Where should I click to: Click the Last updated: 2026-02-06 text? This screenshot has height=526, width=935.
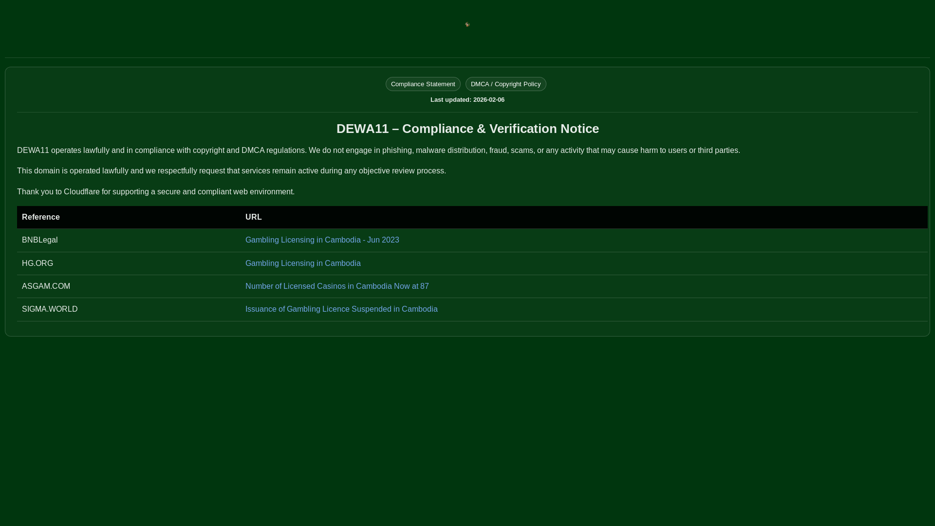[x=467, y=100]
